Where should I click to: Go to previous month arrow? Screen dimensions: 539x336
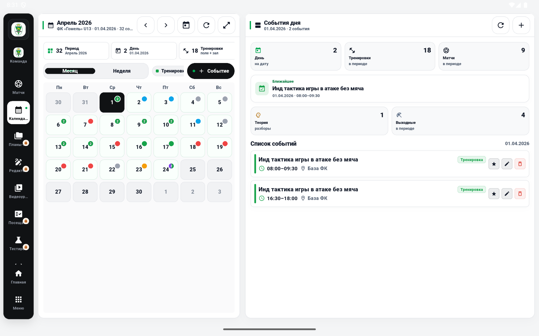pyautogui.click(x=146, y=25)
